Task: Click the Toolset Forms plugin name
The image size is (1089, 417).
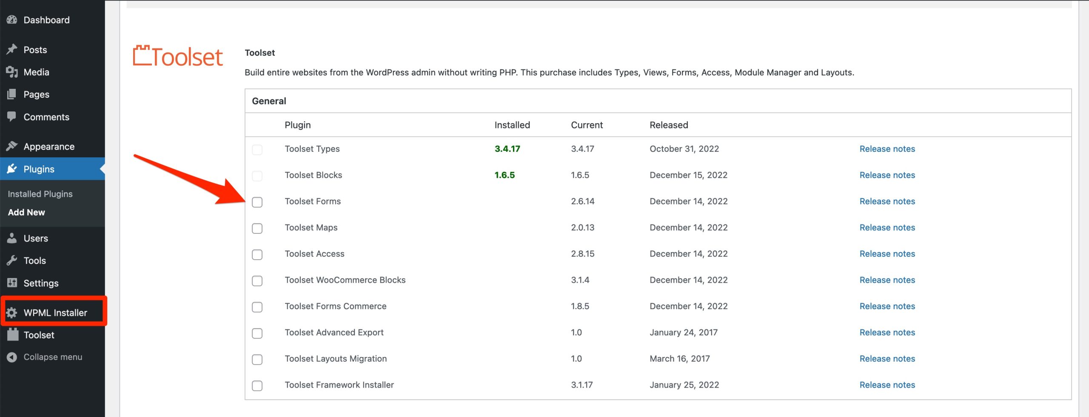Action: [x=313, y=201]
